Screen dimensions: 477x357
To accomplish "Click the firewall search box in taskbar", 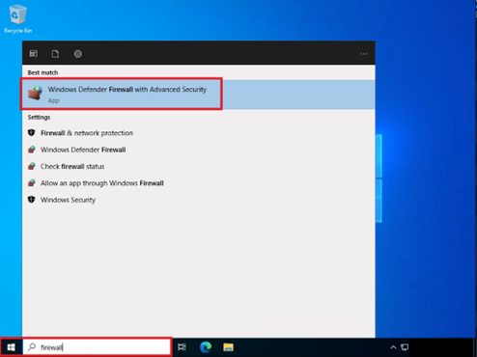I will tap(97, 347).
